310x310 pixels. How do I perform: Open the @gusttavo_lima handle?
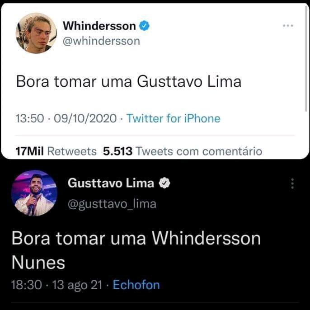pos(112,204)
